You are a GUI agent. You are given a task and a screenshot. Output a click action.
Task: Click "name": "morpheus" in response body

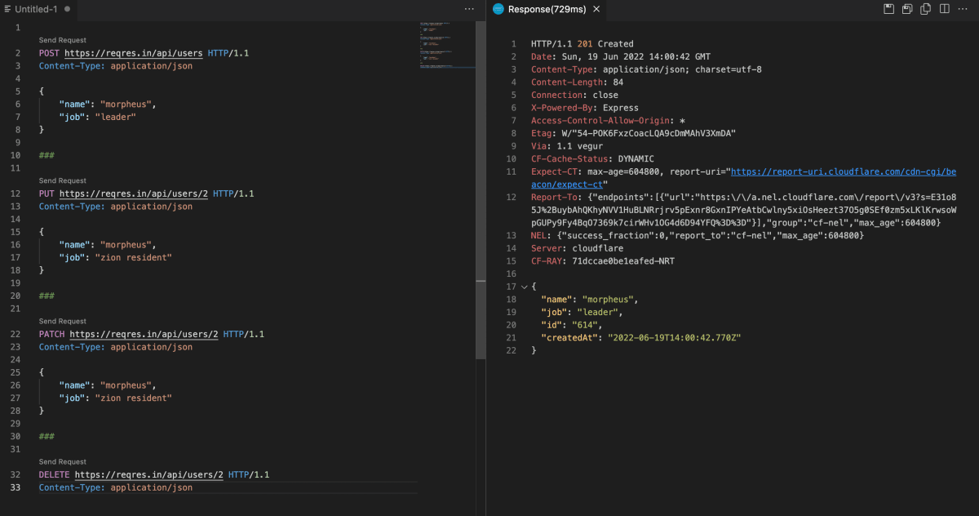[x=590, y=300]
